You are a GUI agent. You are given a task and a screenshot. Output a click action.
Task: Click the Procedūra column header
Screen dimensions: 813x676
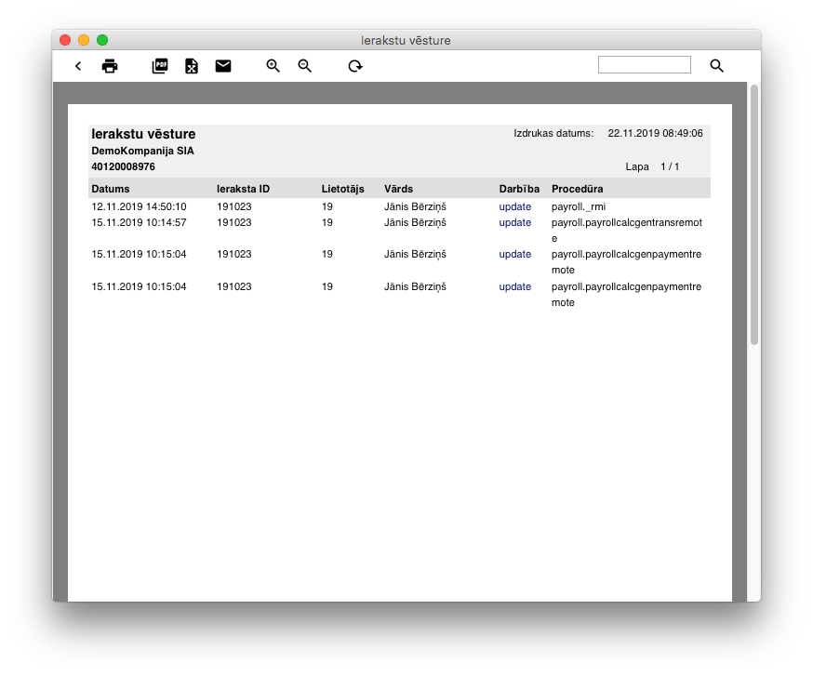pyautogui.click(x=577, y=189)
